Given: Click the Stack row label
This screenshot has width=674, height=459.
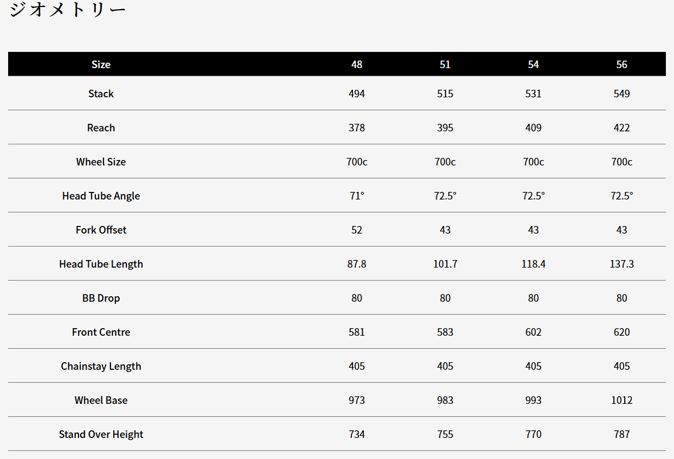Looking at the screenshot, I should (x=101, y=94).
